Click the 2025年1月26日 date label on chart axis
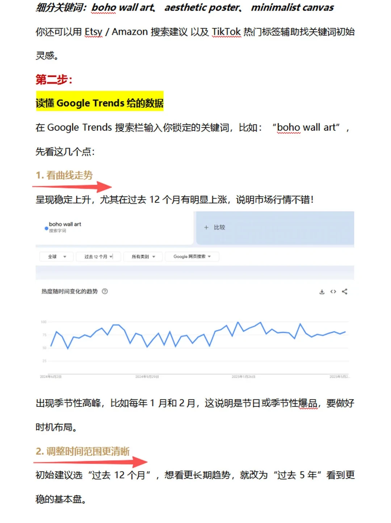The height and width of the screenshot is (523, 391). 243,377
